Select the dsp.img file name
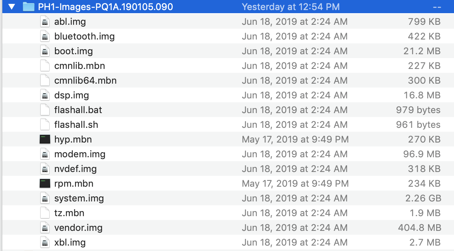The height and width of the screenshot is (251, 454). [x=72, y=96]
